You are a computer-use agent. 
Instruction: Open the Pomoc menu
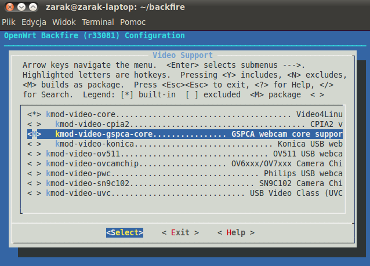[133, 22]
